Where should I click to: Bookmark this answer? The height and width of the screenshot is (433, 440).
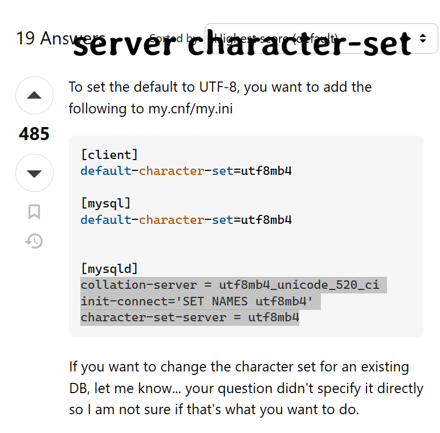tap(34, 212)
